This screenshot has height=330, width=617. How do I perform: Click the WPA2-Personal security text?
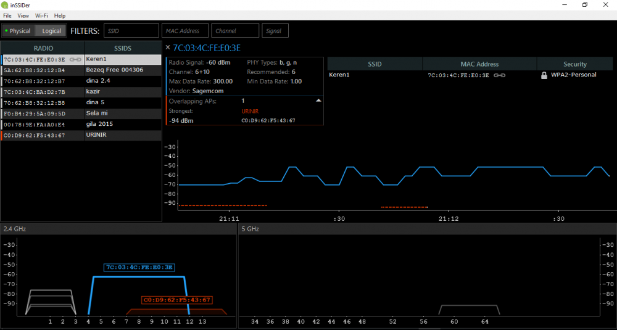573,75
